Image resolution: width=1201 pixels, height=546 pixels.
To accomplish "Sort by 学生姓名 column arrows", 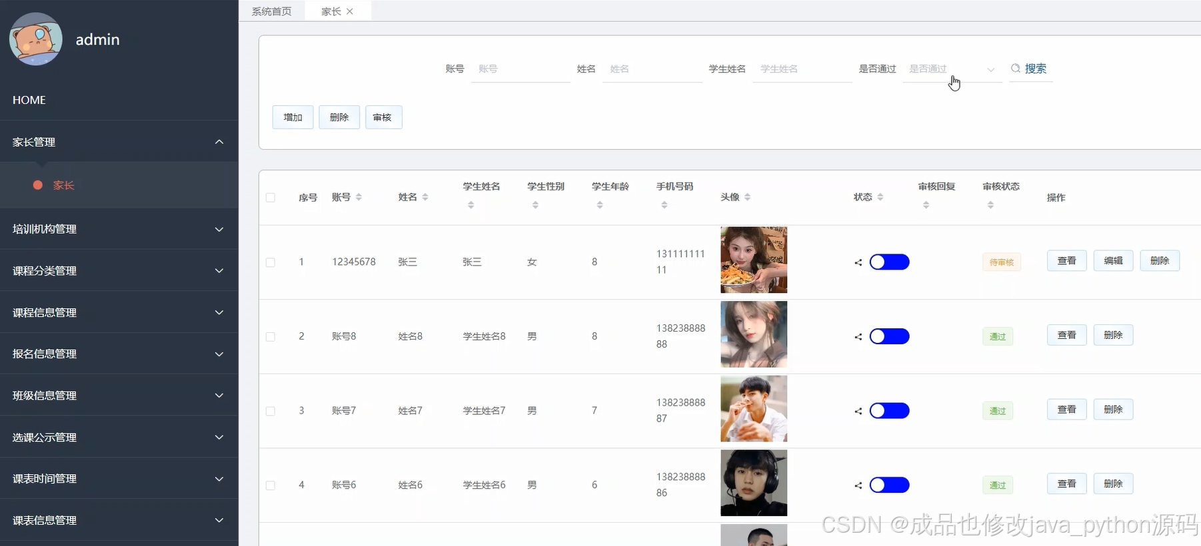I will (x=471, y=205).
